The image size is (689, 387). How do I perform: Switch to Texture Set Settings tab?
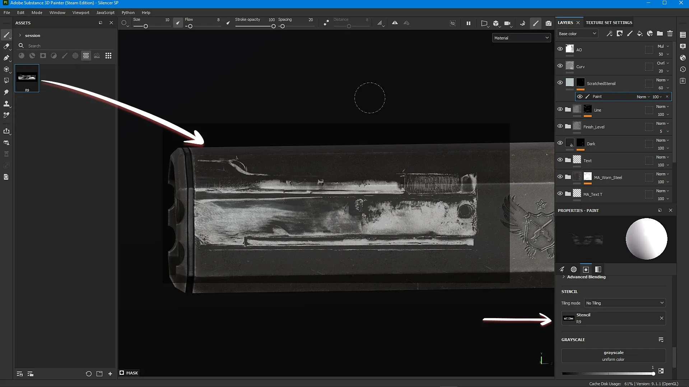[609, 23]
